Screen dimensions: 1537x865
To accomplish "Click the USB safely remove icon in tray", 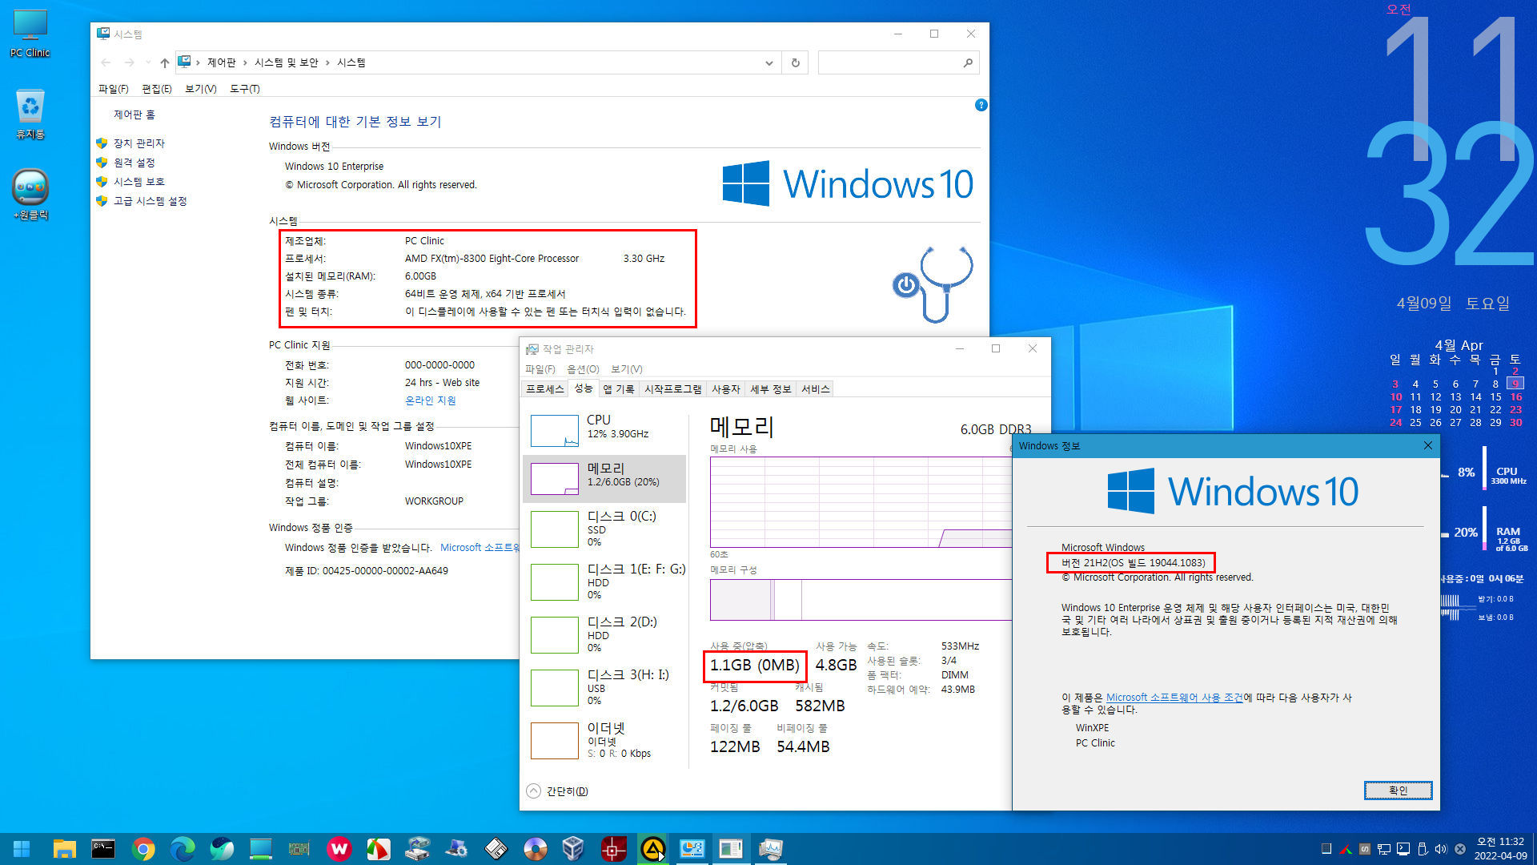I will 1423,849.
